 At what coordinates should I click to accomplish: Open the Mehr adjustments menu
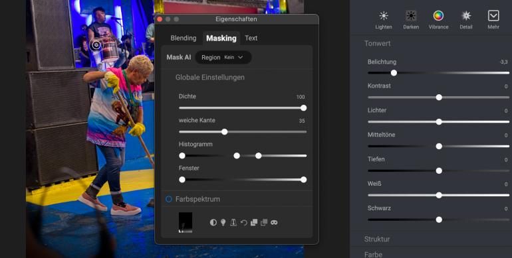(x=493, y=20)
